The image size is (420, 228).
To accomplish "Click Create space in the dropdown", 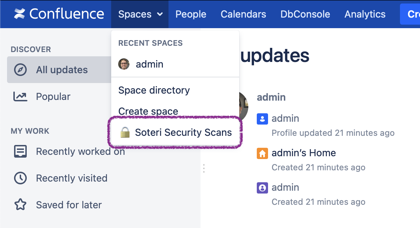I will [148, 111].
